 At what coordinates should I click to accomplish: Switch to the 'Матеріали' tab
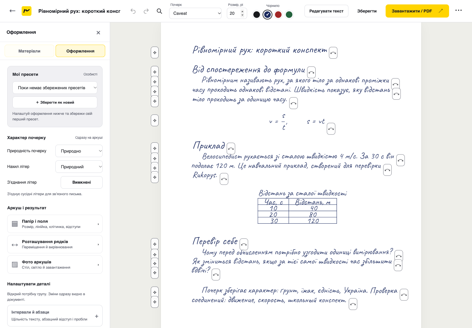click(x=29, y=51)
